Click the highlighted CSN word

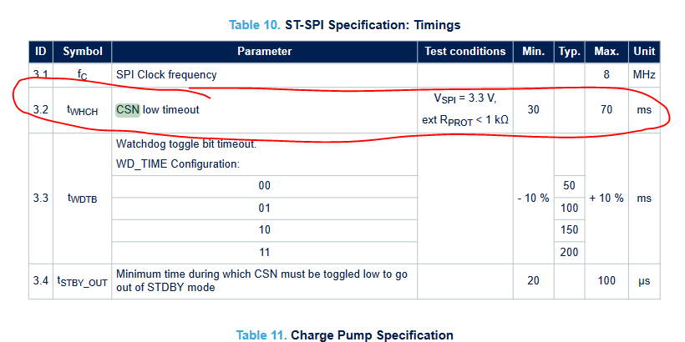point(127,109)
